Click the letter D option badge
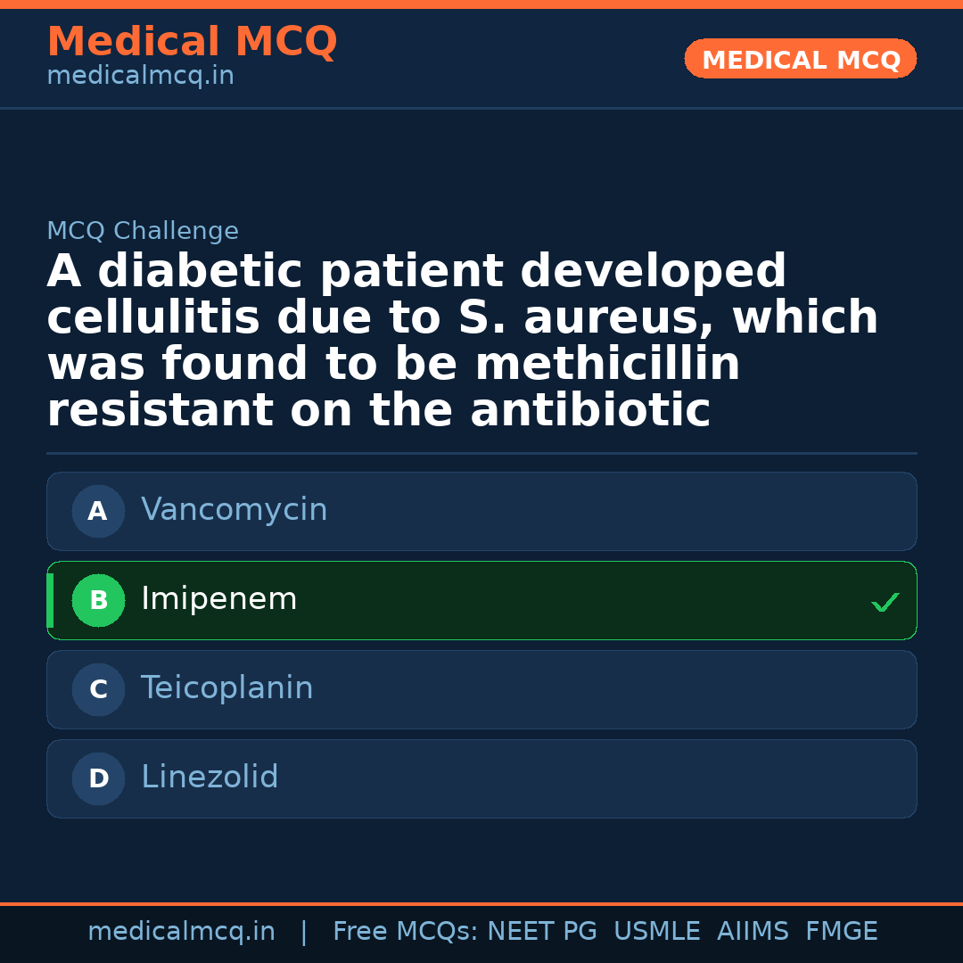Screen dimensions: 963x963 tap(98, 779)
